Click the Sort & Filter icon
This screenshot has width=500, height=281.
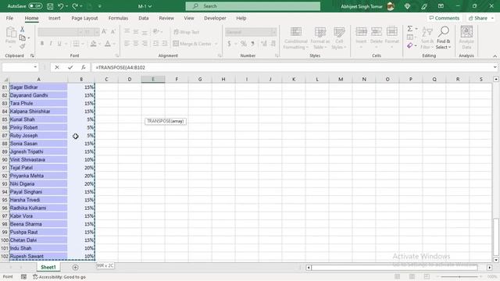coord(427,37)
